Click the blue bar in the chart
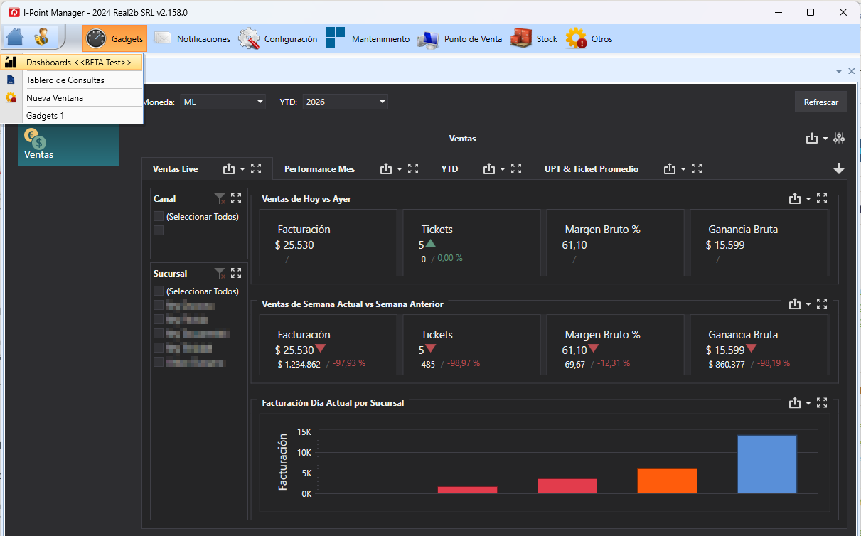 (x=767, y=465)
